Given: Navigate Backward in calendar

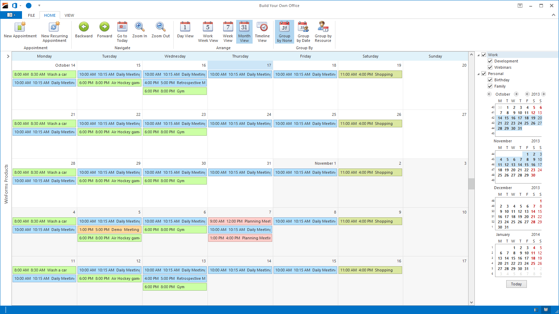Looking at the screenshot, I should (x=84, y=30).
